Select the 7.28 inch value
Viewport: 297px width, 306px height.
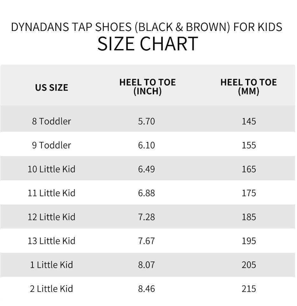[146, 217]
